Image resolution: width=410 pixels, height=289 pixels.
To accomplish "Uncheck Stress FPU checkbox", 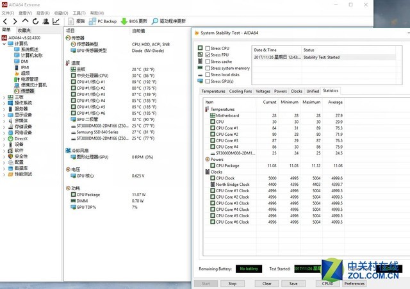I will pos(208,55).
